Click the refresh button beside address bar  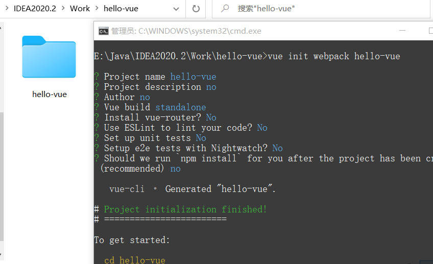click(196, 9)
